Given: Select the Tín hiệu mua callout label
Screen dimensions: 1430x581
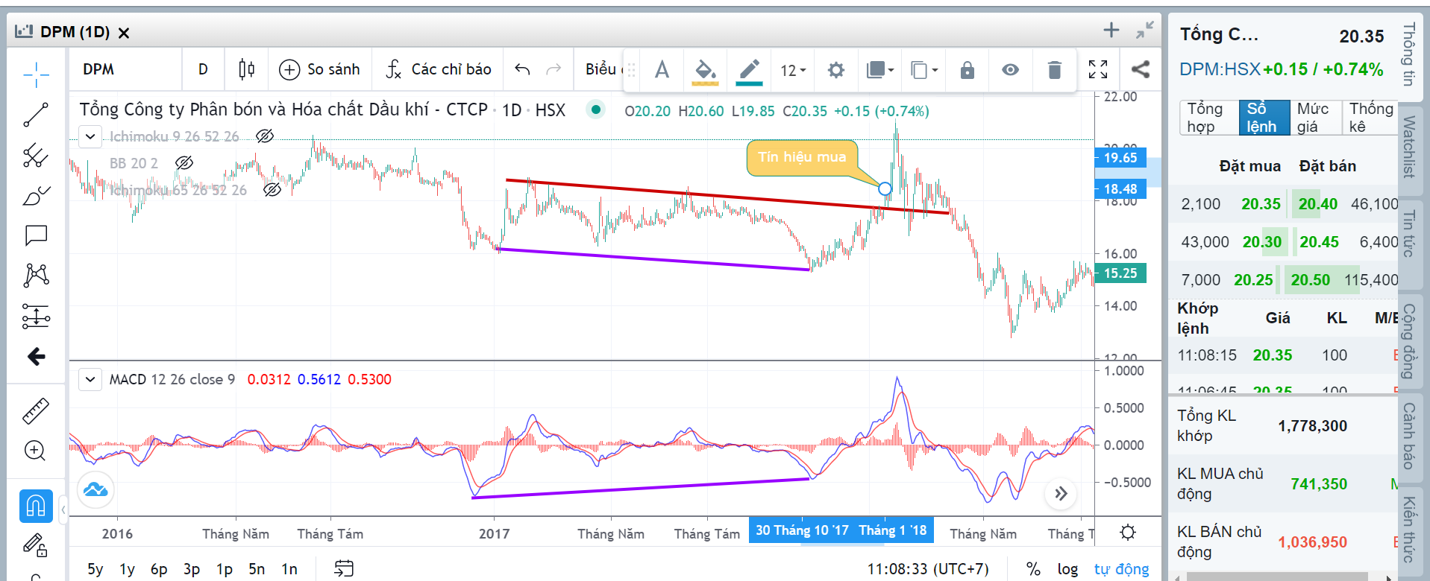Looking at the screenshot, I should pos(802,157).
